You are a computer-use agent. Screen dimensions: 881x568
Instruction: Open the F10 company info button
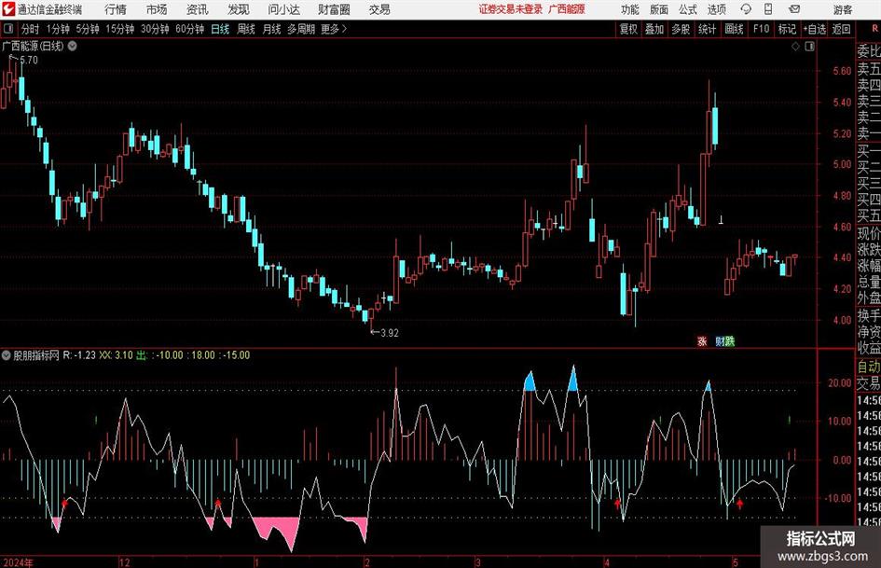point(761,29)
